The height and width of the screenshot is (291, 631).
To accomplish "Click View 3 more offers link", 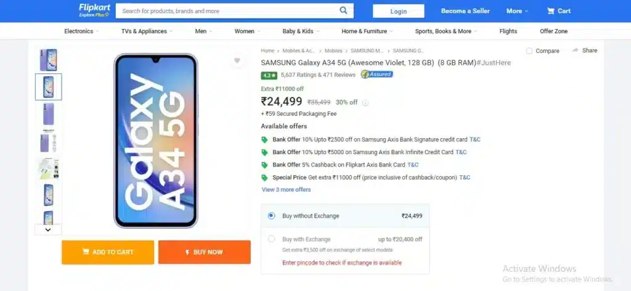I will pyautogui.click(x=286, y=189).
